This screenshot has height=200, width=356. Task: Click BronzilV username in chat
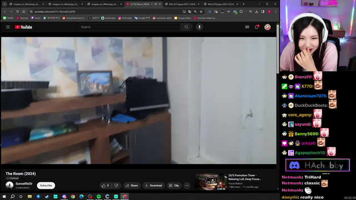tap(303, 77)
